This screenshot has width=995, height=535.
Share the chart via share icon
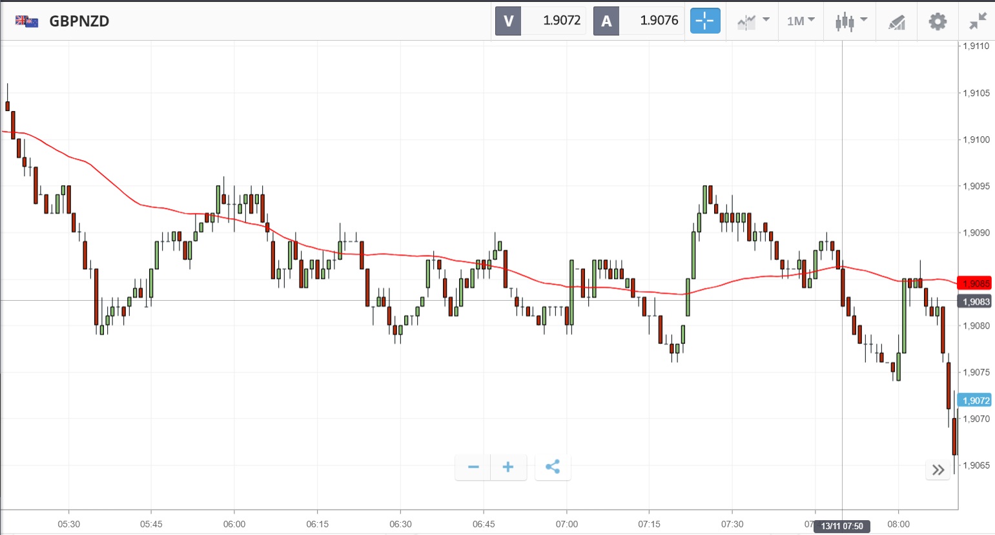tap(553, 467)
